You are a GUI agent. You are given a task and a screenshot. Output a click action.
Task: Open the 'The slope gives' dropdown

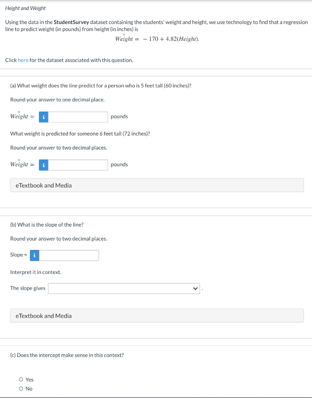[x=124, y=288]
